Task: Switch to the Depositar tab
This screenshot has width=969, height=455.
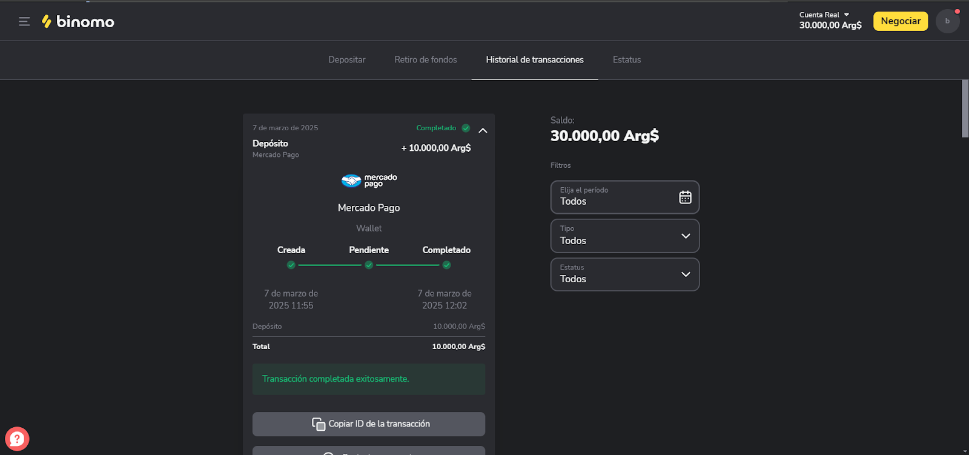Action: tap(346, 60)
